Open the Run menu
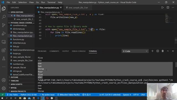This screenshot has height=100, width=177. coord(43,2)
